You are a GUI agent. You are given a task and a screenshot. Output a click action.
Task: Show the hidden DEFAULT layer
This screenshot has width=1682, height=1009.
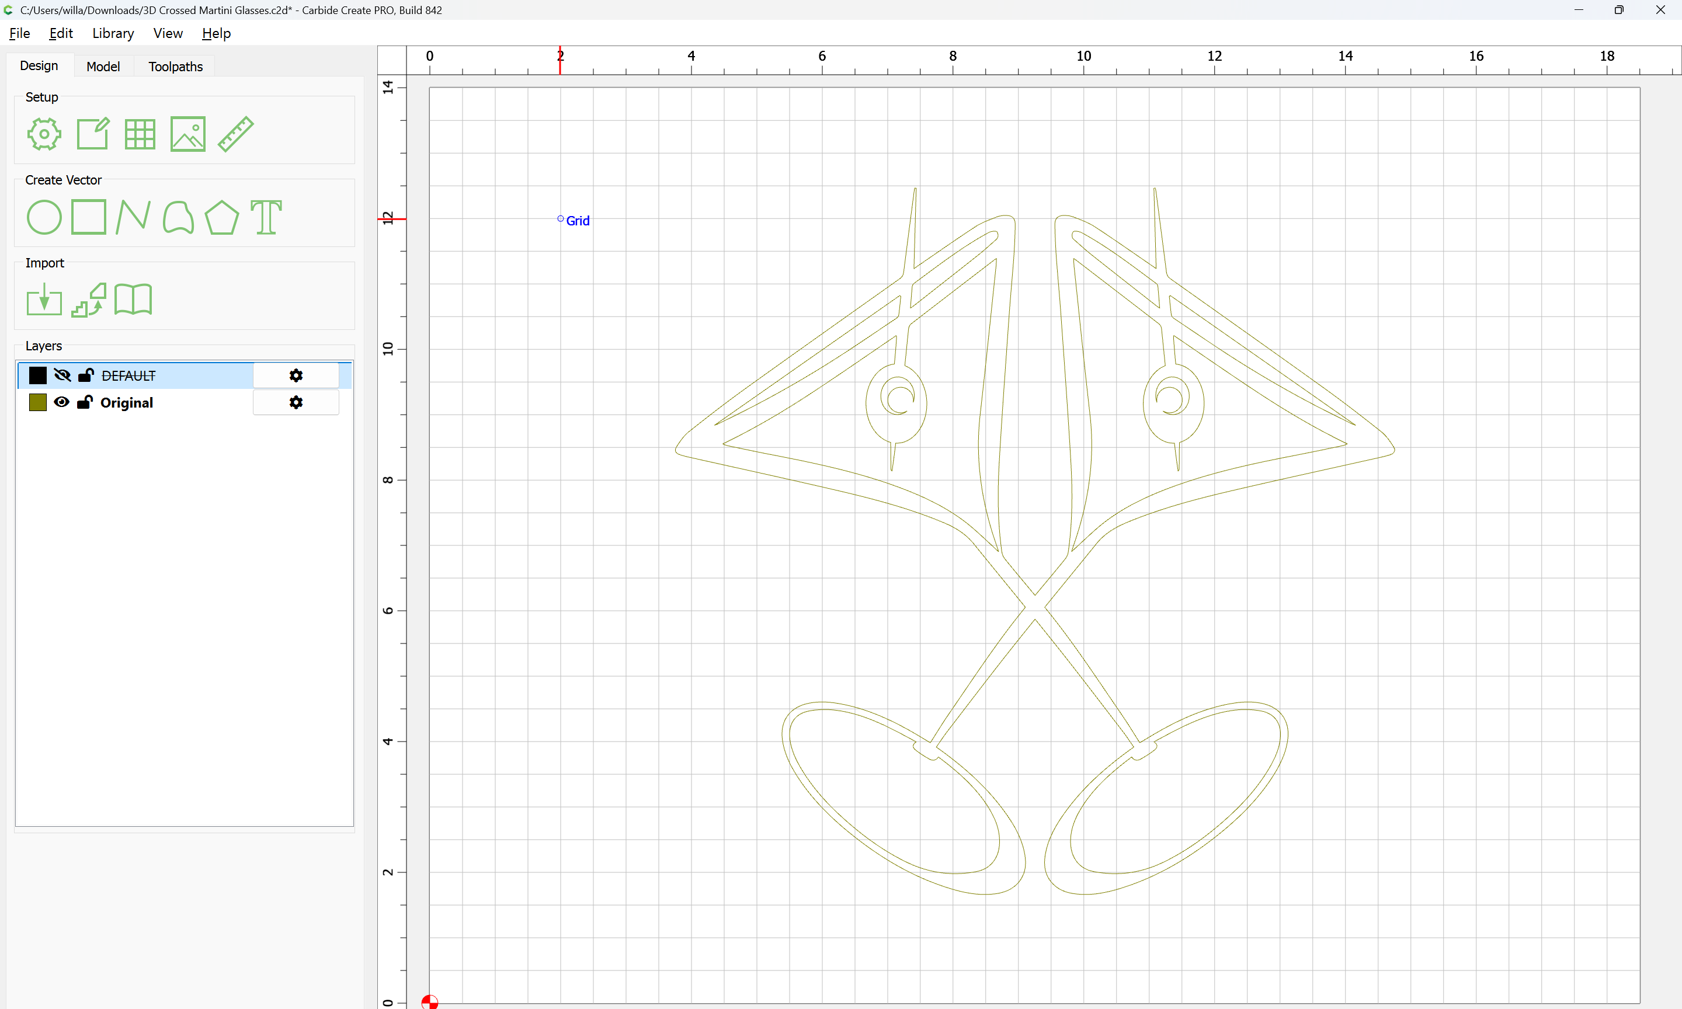tap(62, 375)
